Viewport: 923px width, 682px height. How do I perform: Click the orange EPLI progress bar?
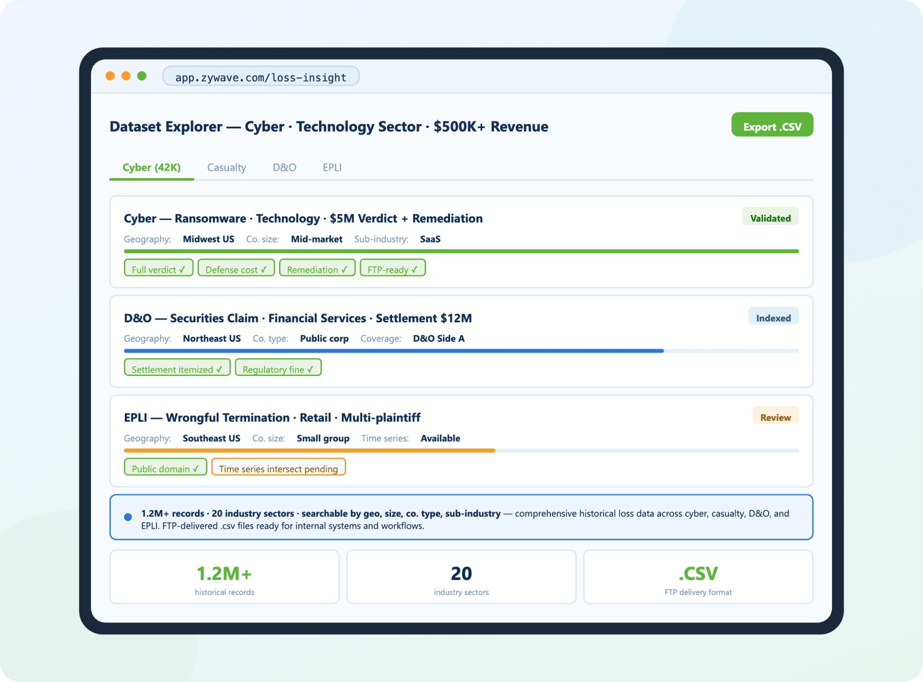coord(309,450)
